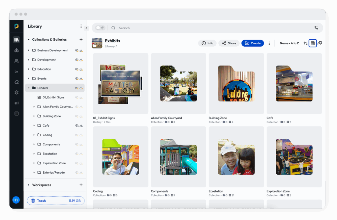Open the Name - A to Z sort dropdown
The height and width of the screenshot is (220, 337).
(289, 43)
